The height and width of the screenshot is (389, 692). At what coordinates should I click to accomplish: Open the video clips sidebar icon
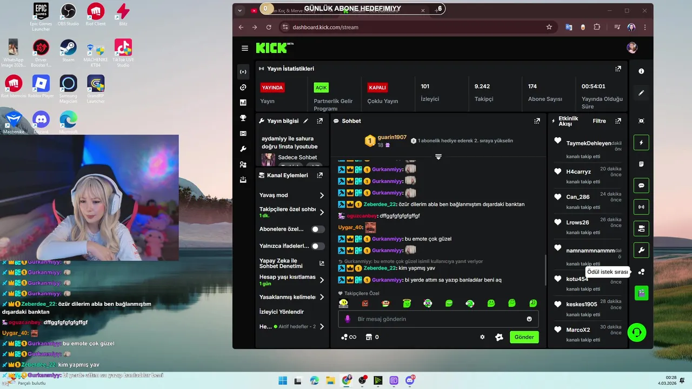[x=243, y=133]
